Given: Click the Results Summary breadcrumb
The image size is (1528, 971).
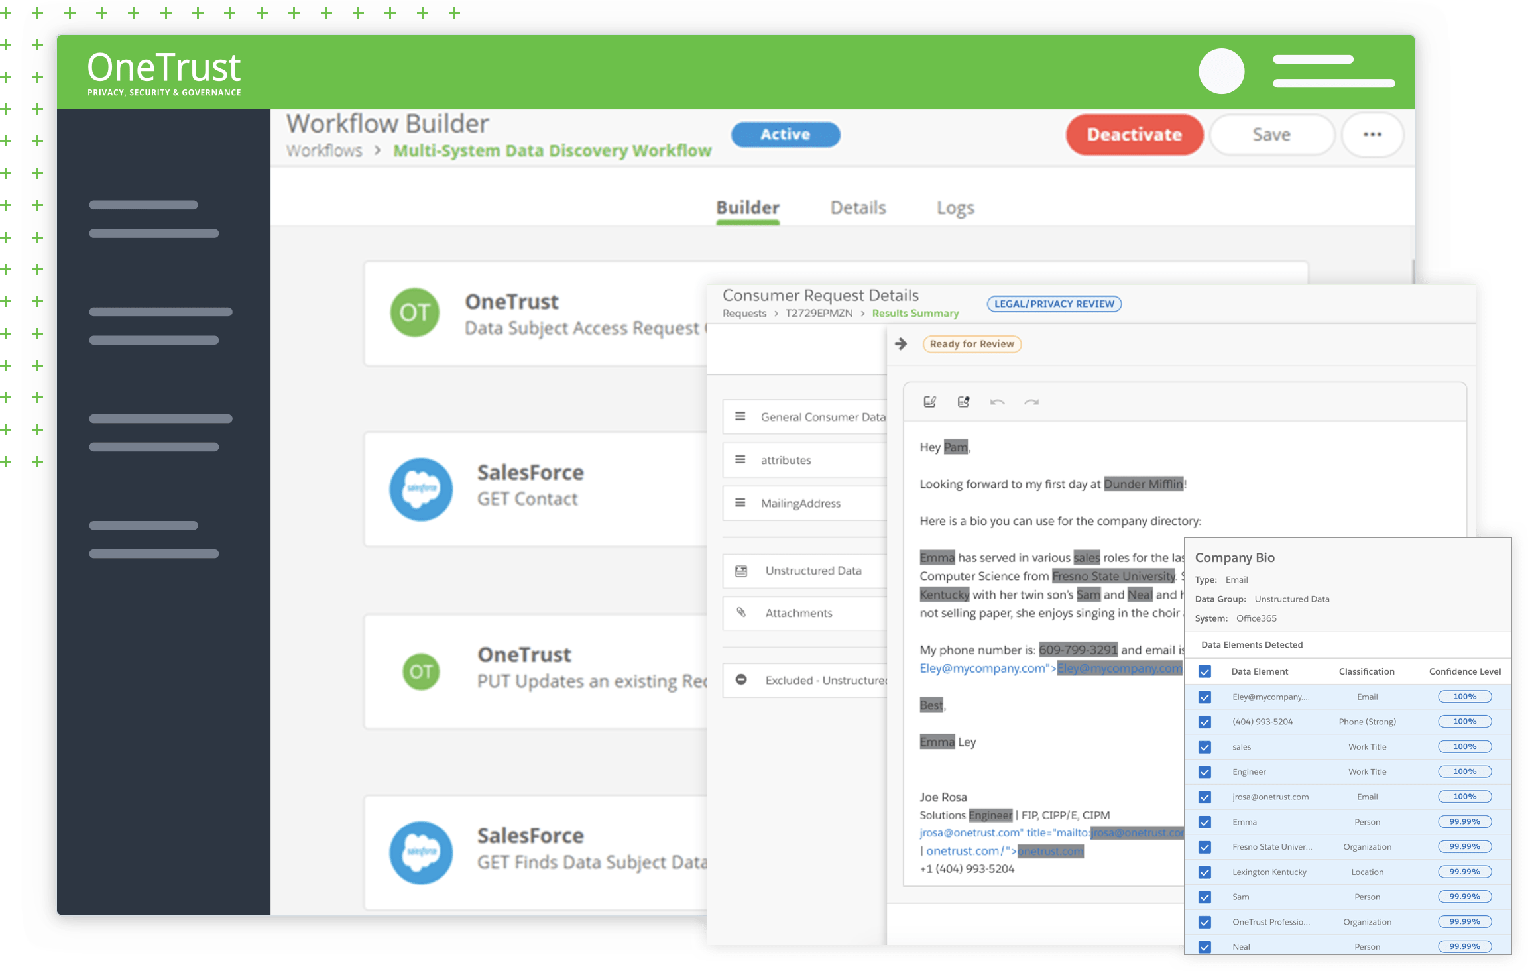Looking at the screenshot, I should [x=915, y=313].
